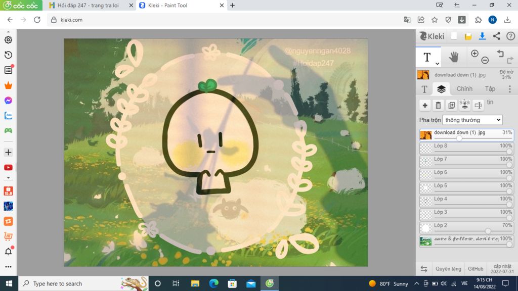The width and height of the screenshot is (518, 291).
Task: Select the Text tool
Action: coord(427,57)
